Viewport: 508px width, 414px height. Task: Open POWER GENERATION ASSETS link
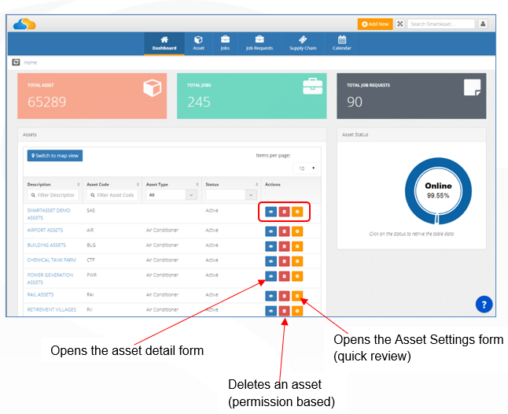(50, 279)
